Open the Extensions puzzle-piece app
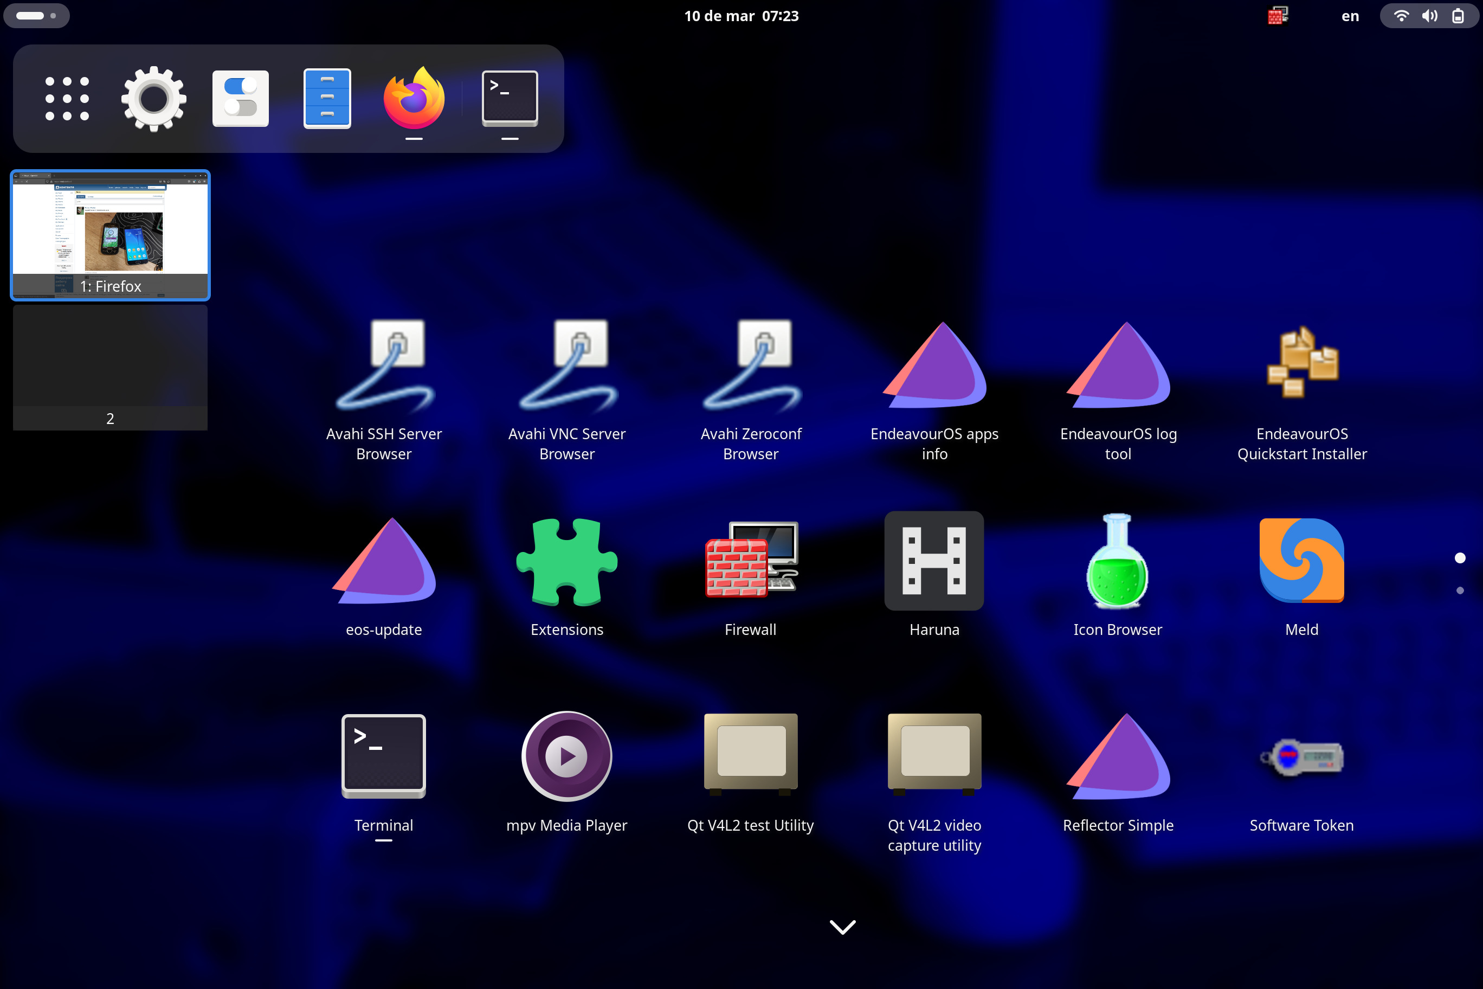 click(x=567, y=561)
